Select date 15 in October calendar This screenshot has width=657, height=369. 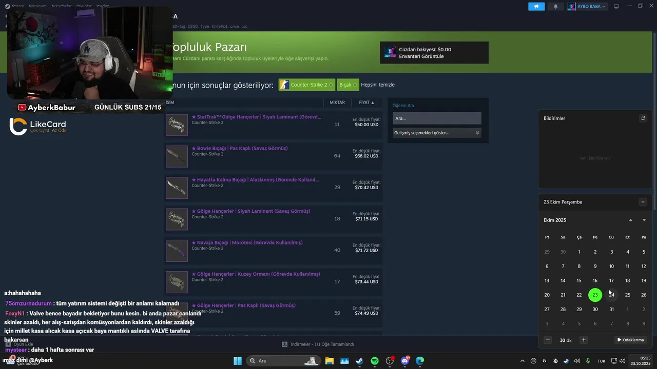579,280
